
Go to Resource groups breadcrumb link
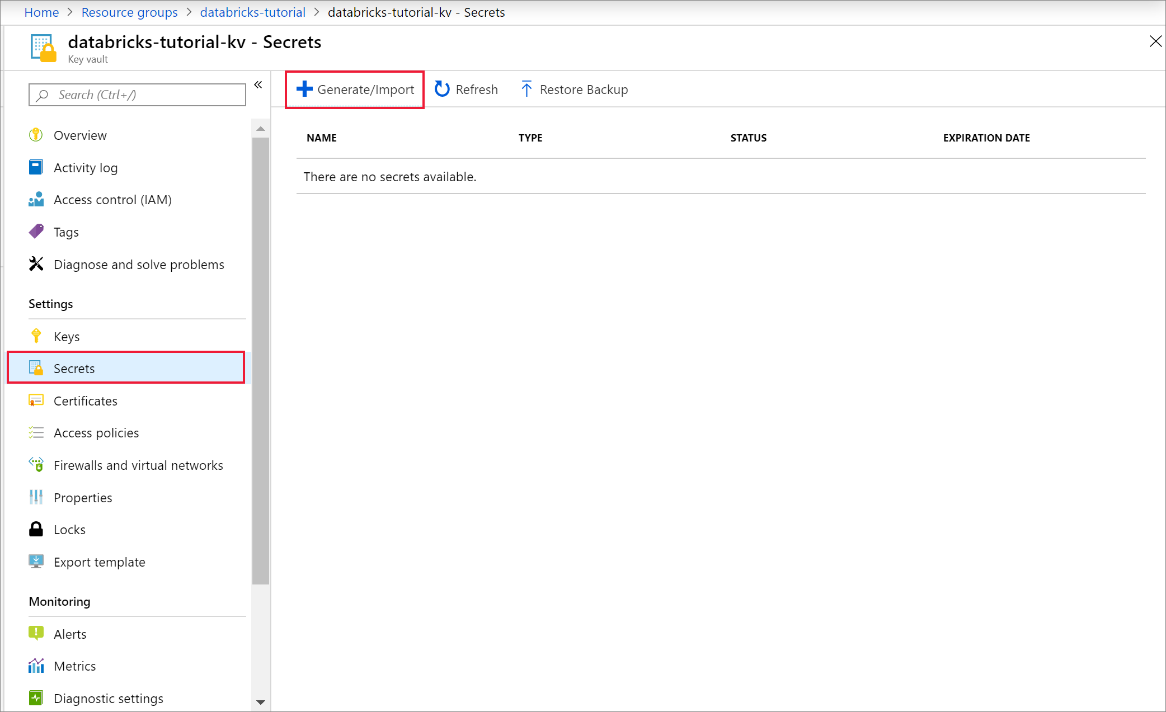click(x=129, y=12)
